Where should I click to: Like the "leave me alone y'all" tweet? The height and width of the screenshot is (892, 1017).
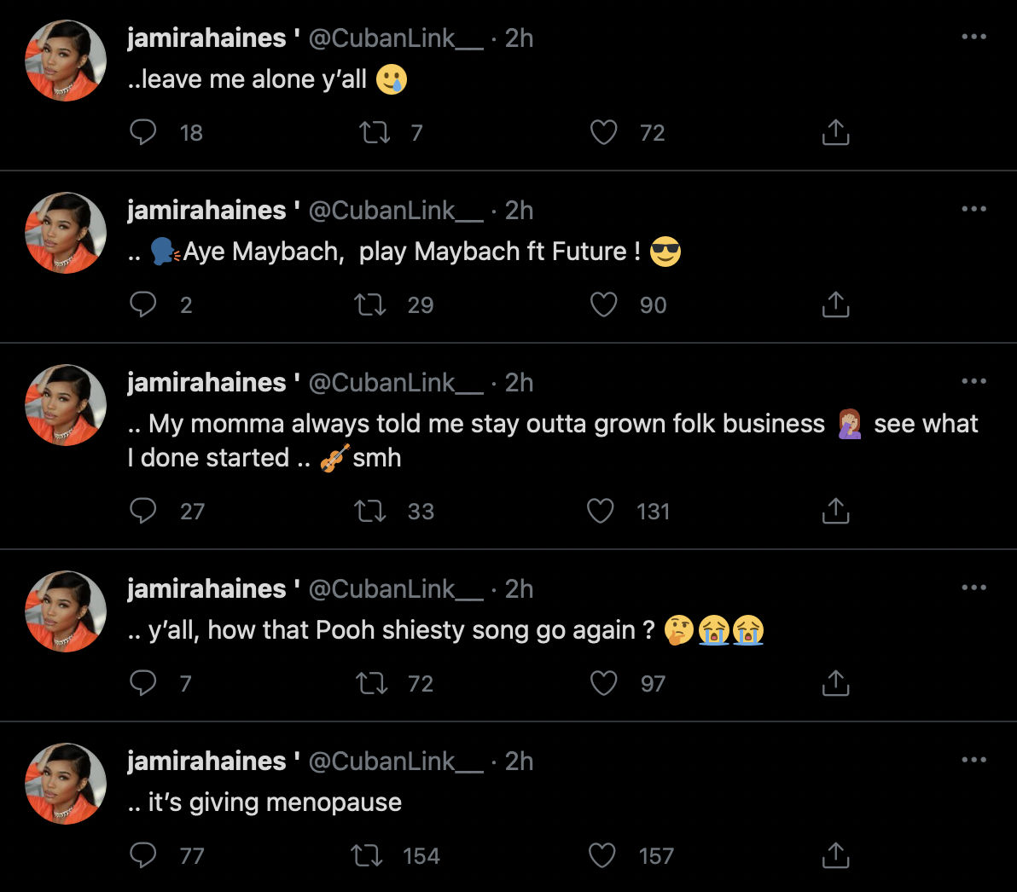click(x=603, y=132)
